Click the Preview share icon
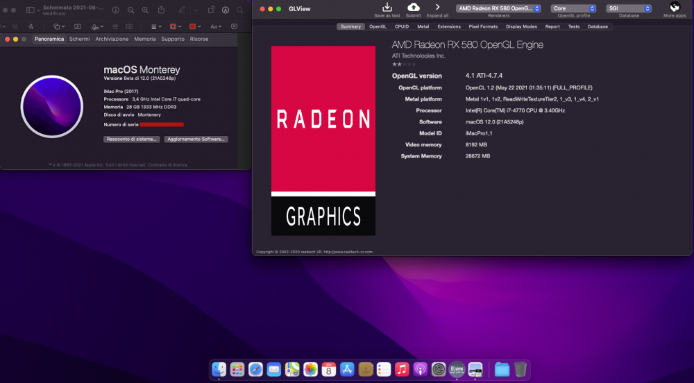The width and height of the screenshot is (694, 383). tap(161, 10)
